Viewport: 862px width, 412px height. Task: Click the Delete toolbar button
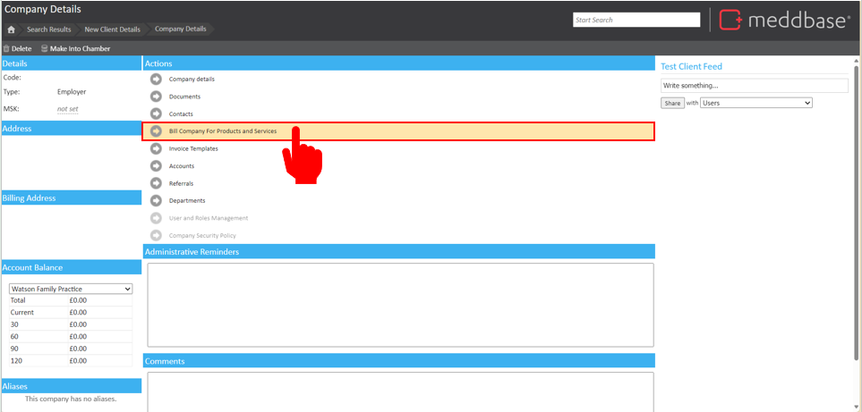(17, 48)
